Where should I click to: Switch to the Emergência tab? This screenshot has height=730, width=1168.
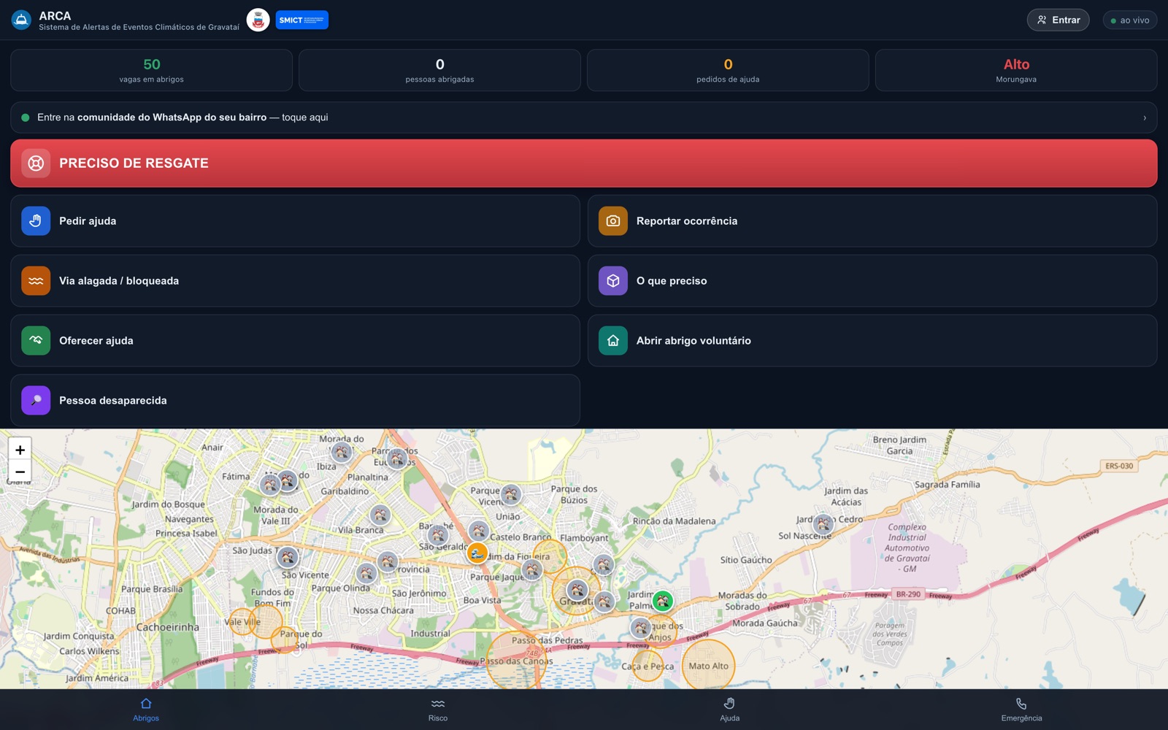pyautogui.click(x=1021, y=709)
